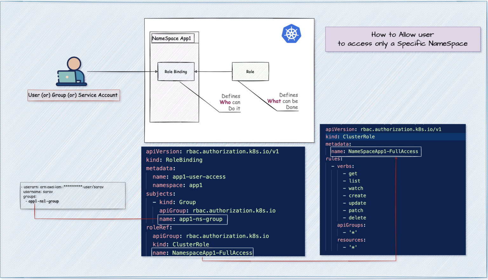Screen dimensions: 488x280
Task: Click the 'Defines Who can Do it' annotation
Action: 230,102
